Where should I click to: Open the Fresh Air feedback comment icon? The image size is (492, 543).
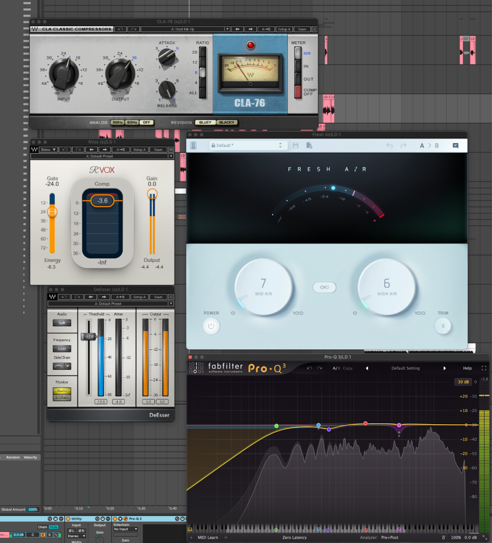click(x=455, y=145)
